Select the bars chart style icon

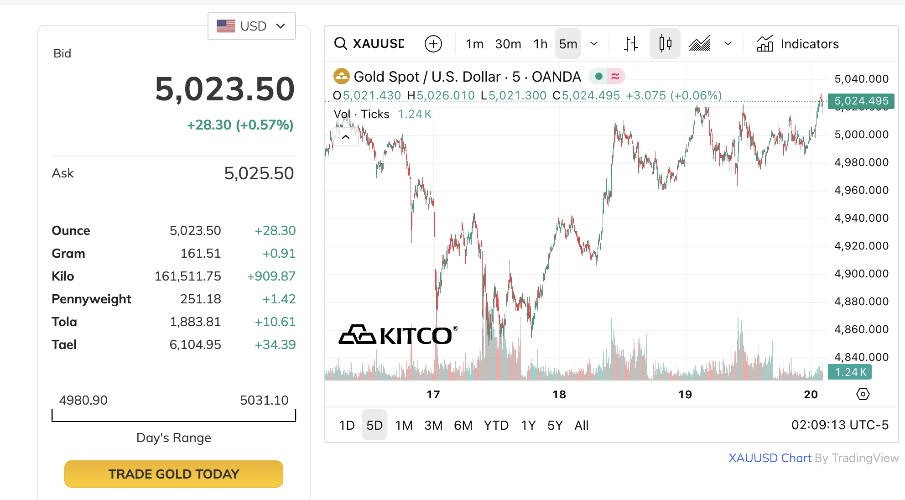coord(631,44)
